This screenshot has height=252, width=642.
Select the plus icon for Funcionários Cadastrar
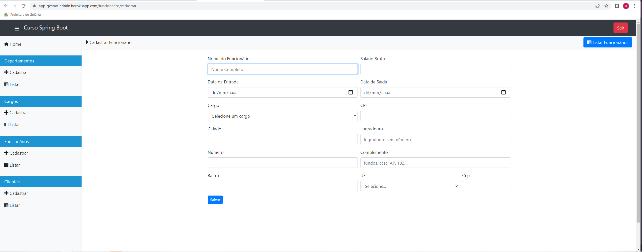pos(6,153)
